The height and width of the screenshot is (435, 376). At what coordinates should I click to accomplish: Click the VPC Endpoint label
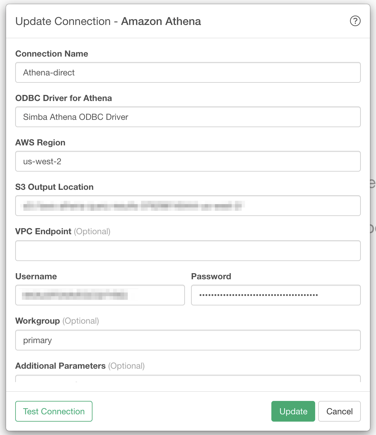(x=44, y=231)
